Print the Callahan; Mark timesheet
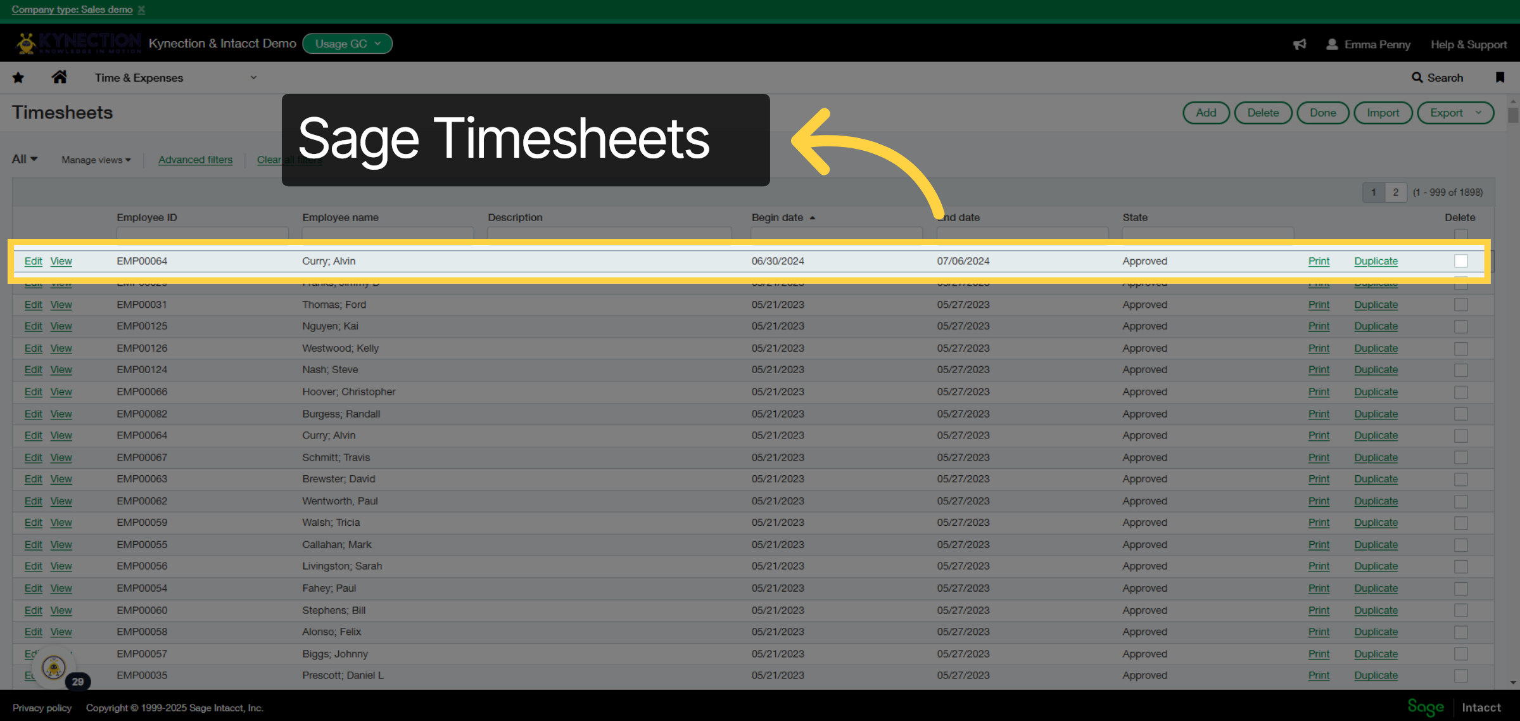The width and height of the screenshot is (1520, 721). pyautogui.click(x=1319, y=545)
